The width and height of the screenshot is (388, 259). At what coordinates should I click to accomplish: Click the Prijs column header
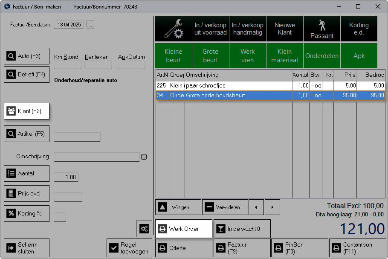(345, 75)
